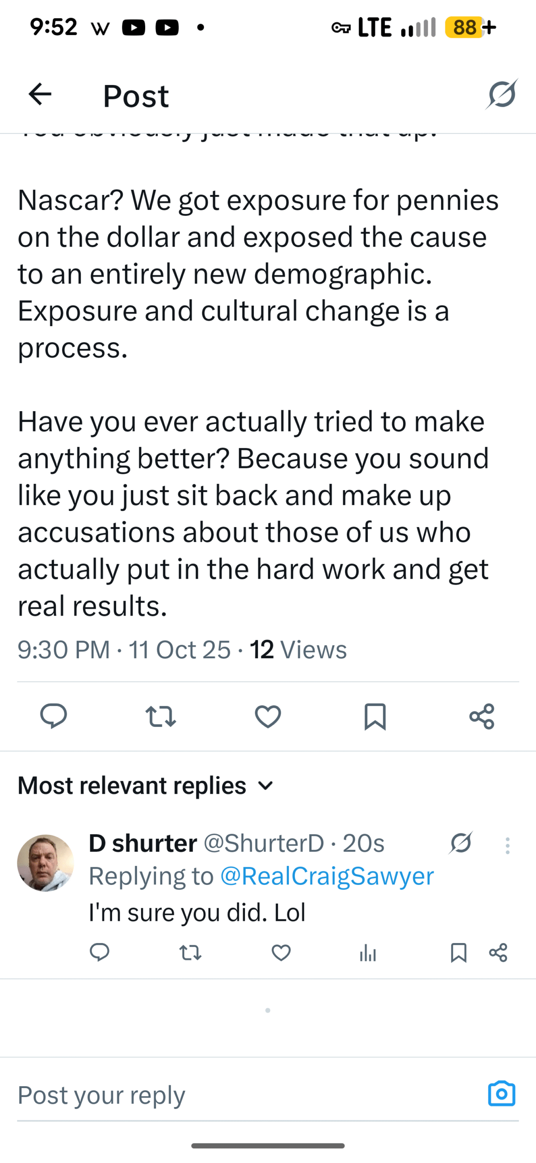Viewport: 536px width, 1163px height.
Task: Share the main post
Action: coord(482,716)
